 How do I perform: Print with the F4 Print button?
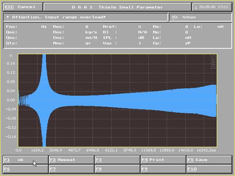pos(163,160)
